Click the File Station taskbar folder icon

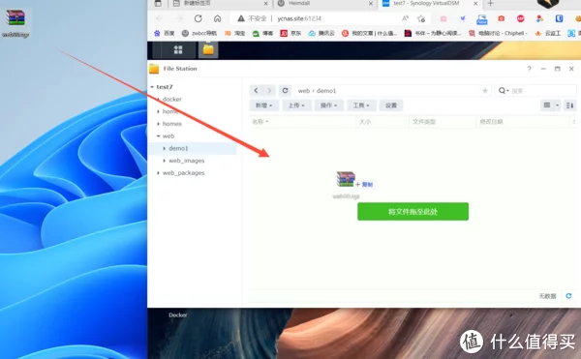(x=208, y=49)
